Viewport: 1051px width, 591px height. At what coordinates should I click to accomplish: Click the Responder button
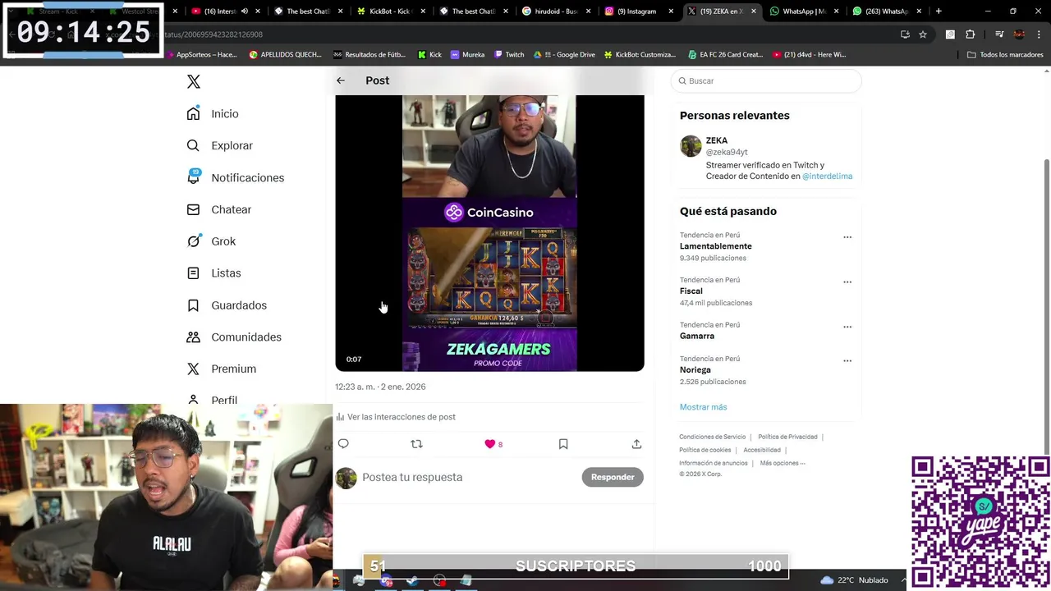pyautogui.click(x=613, y=477)
